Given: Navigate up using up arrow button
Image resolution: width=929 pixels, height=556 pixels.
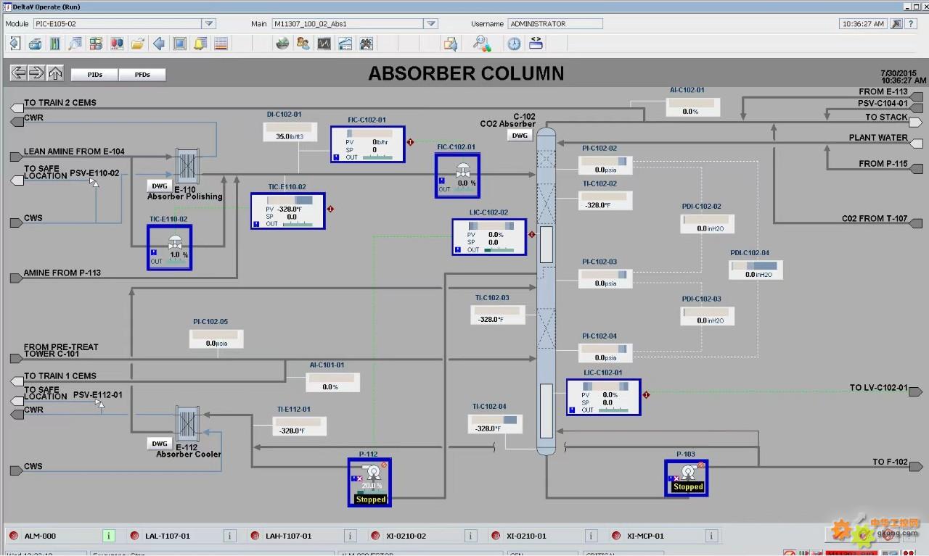Looking at the screenshot, I should [x=55, y=72].
